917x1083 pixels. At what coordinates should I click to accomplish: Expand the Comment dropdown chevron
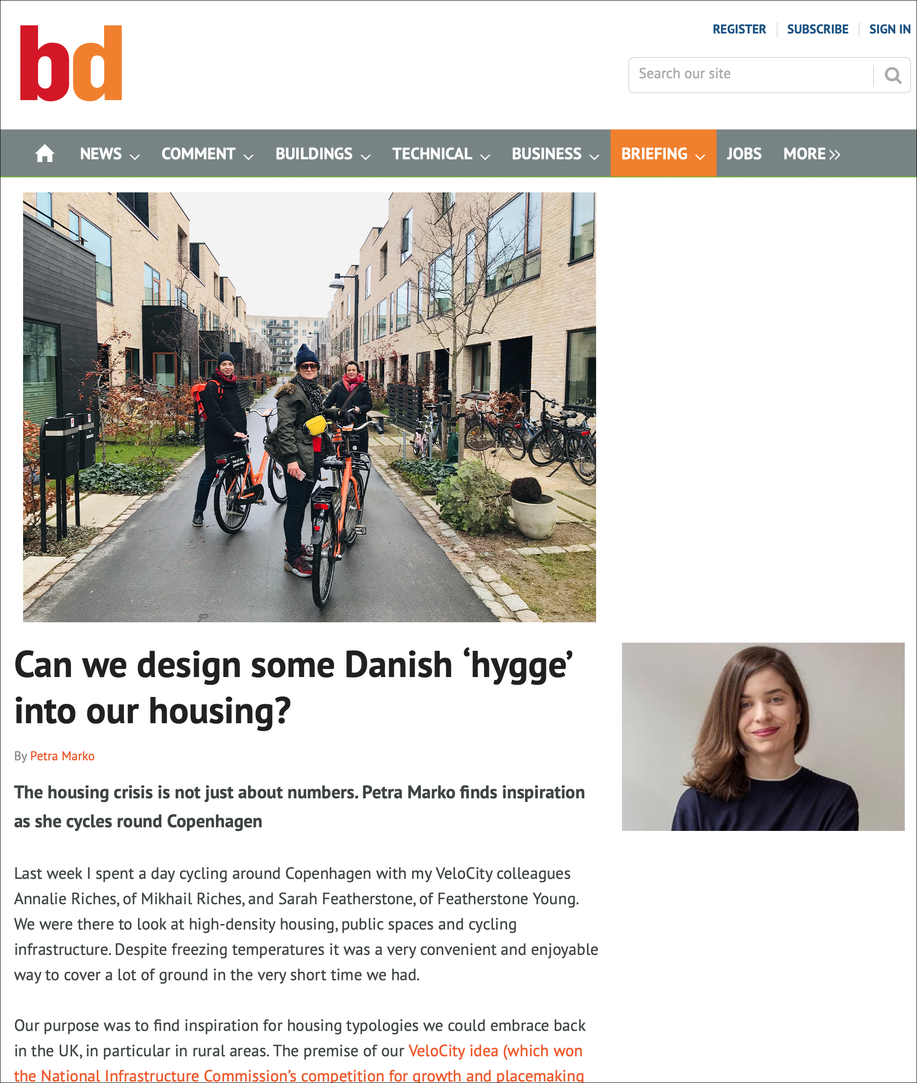[x=248, y=157]
